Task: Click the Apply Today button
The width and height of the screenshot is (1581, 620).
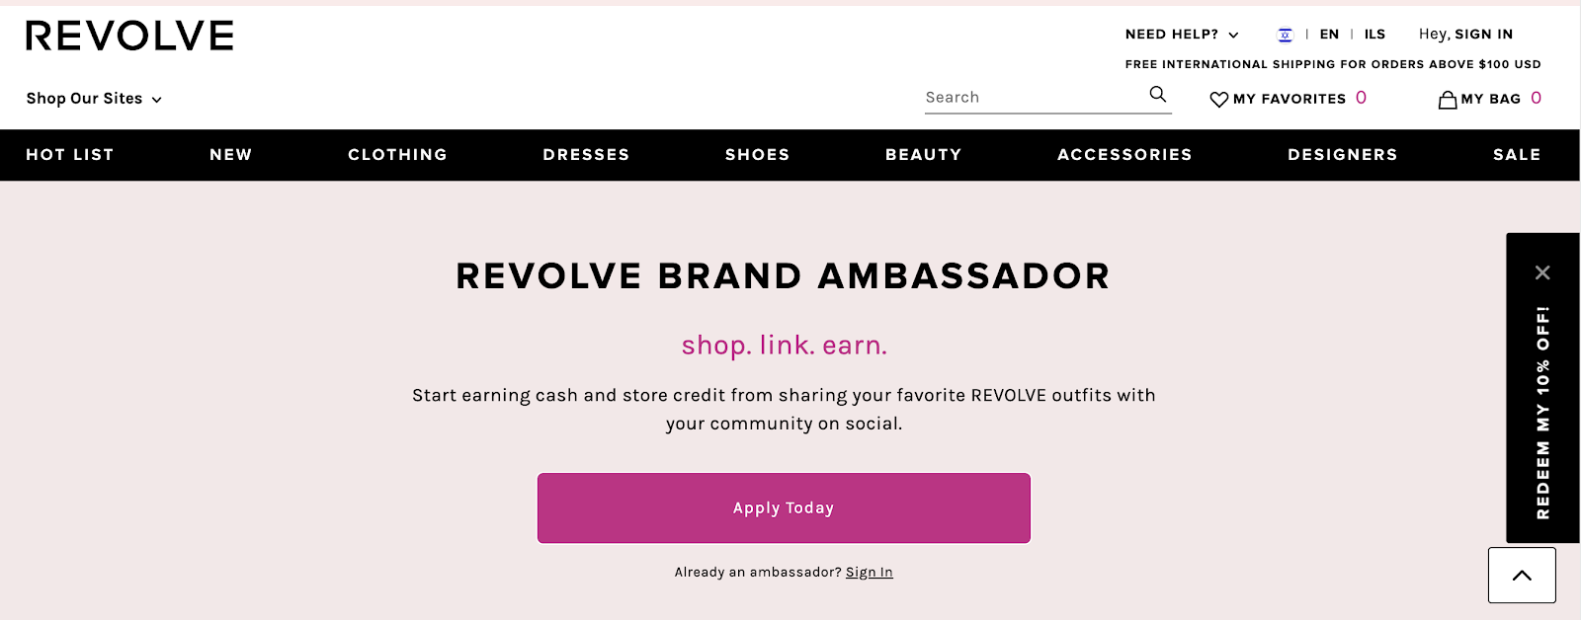Action: point(784,507)
